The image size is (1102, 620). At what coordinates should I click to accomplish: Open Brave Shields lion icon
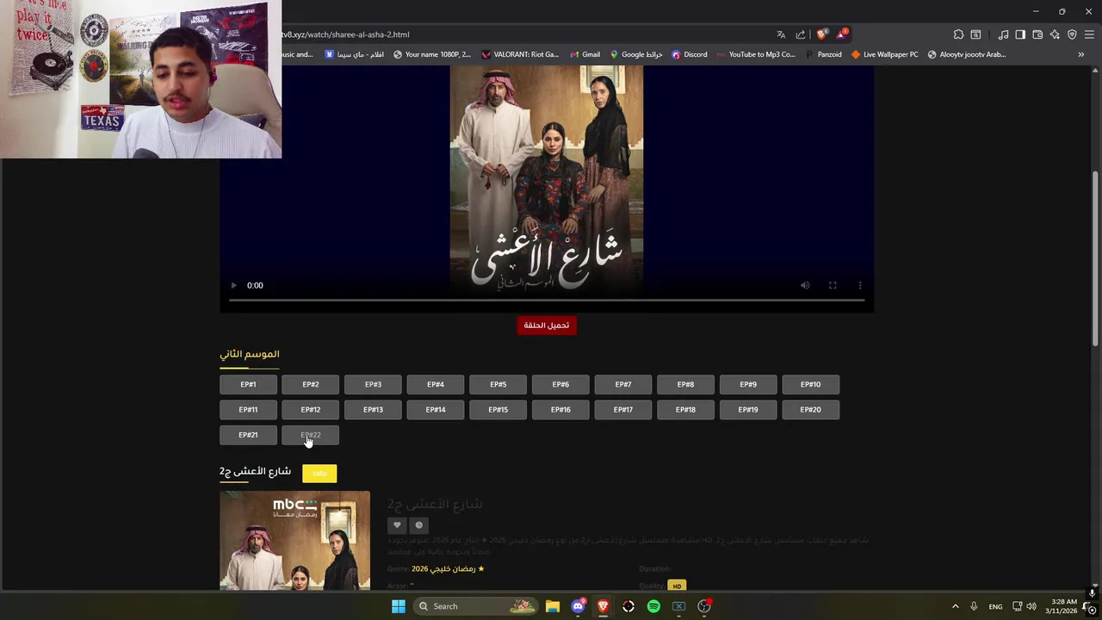[x=821, y=34]
